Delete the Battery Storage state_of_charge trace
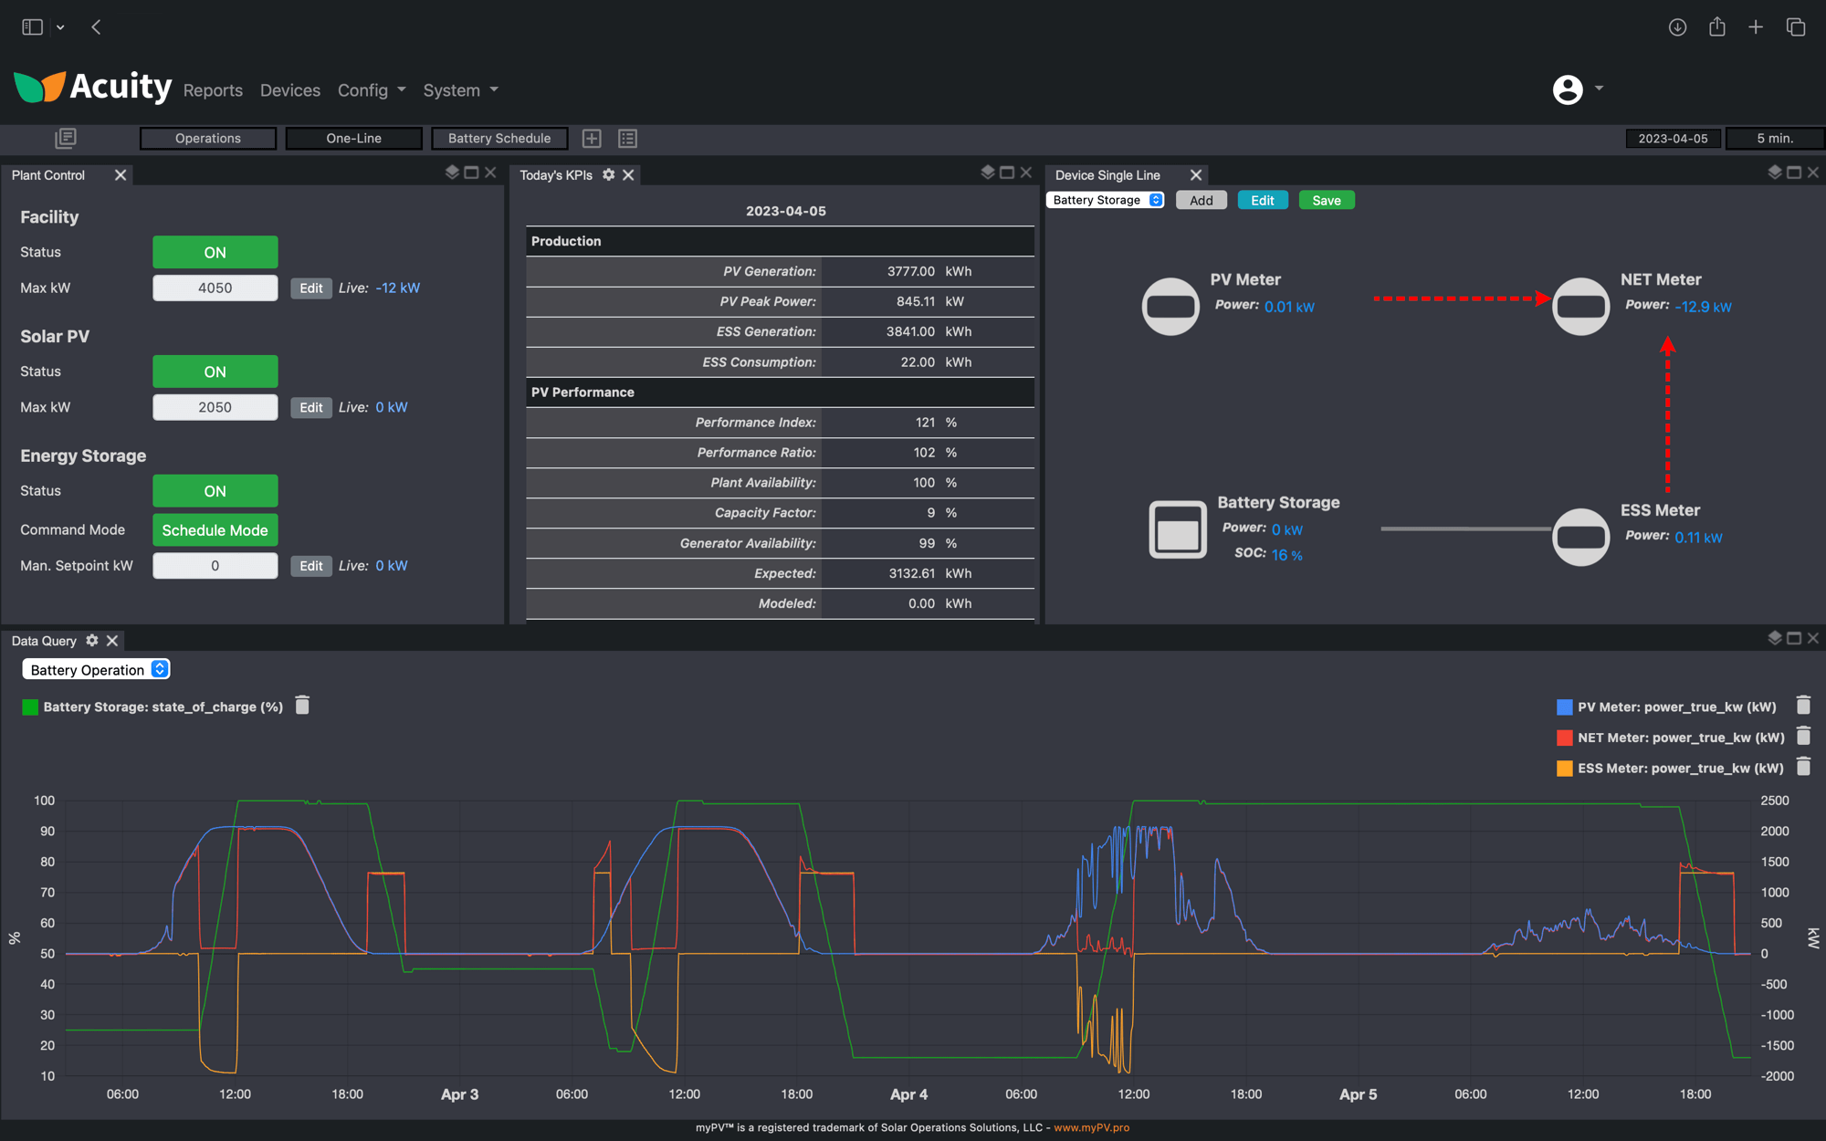This screenshot has width=1826, height=1141. [302, 705]
